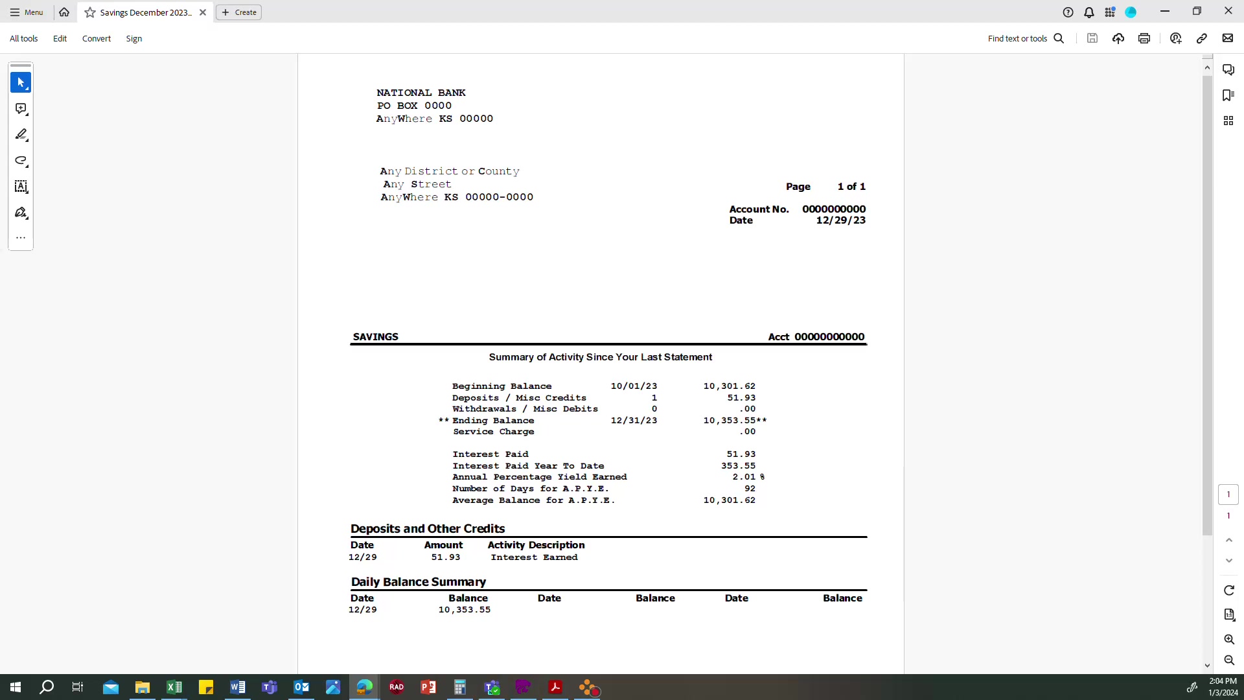Image resolution: width=1244 pixels, height=700 pixels.
Task: Show the page thumbnails panel
Action: pyautogui.click(x=1229, y=121)
